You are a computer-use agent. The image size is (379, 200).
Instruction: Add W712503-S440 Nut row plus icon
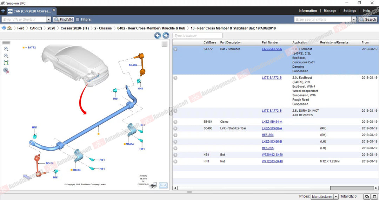coord(175,161)
